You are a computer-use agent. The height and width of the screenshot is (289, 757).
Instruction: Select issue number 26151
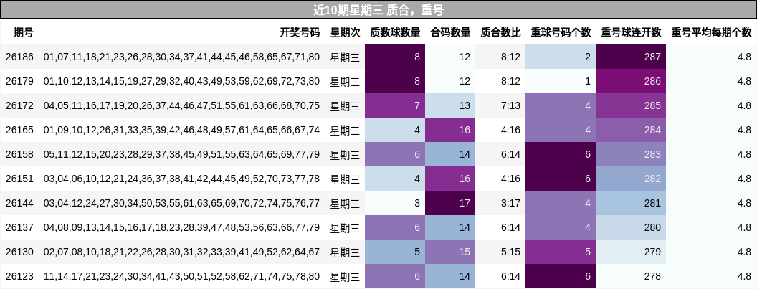[20, 179]
